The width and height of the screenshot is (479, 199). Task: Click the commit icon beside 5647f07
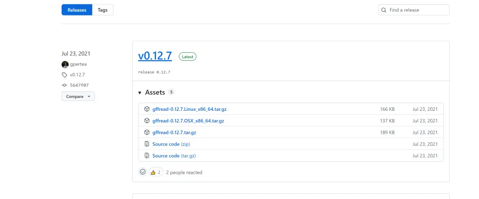click(x=64, y=86)
